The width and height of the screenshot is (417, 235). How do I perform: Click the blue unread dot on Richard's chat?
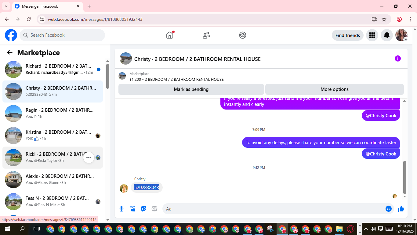[x=99, y=69]
